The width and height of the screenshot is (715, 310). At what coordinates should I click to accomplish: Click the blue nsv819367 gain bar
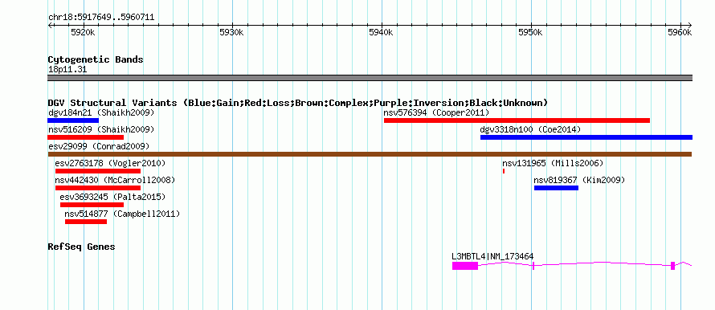556,188
